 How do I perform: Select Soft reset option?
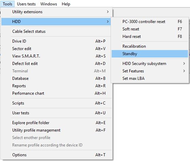[150, 29]
